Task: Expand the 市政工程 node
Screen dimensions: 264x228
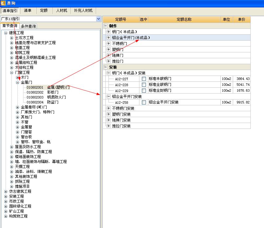Action: click(6, 201)
